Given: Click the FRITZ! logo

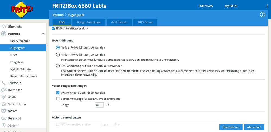Looking at the screenshot, I should tap(22, 9).
